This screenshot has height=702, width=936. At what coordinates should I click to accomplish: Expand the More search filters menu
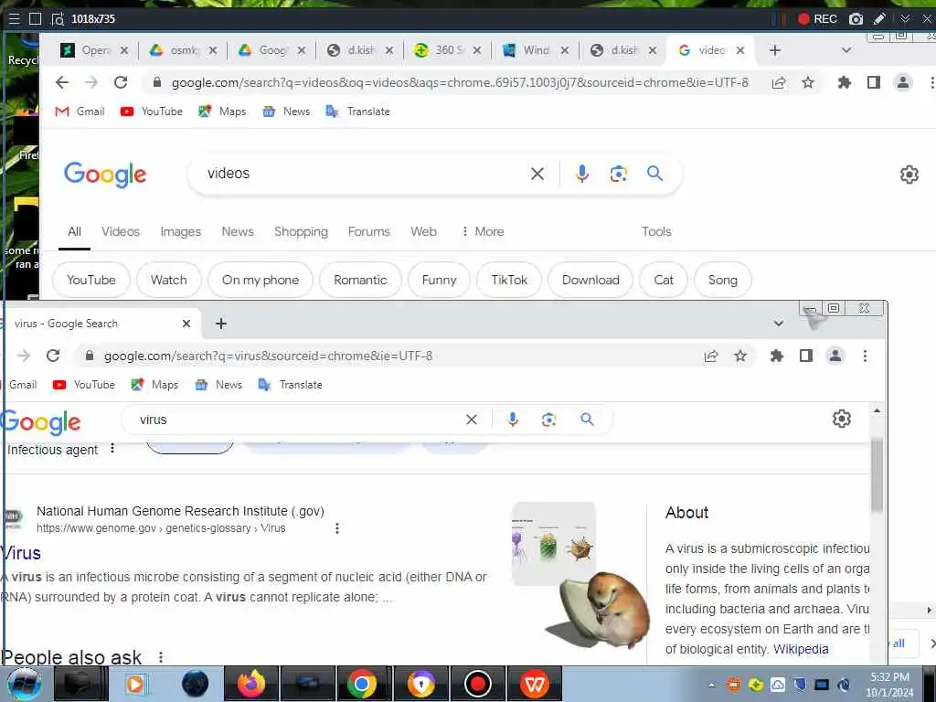coord(483,231)
